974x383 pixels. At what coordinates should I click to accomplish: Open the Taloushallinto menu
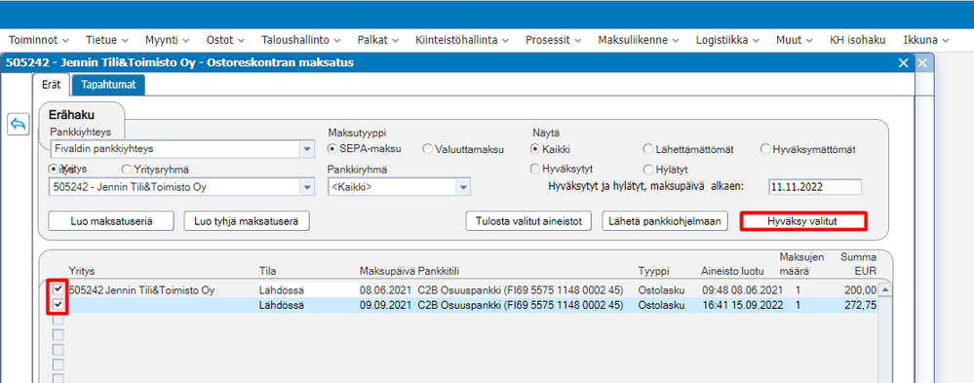[301, 40]
